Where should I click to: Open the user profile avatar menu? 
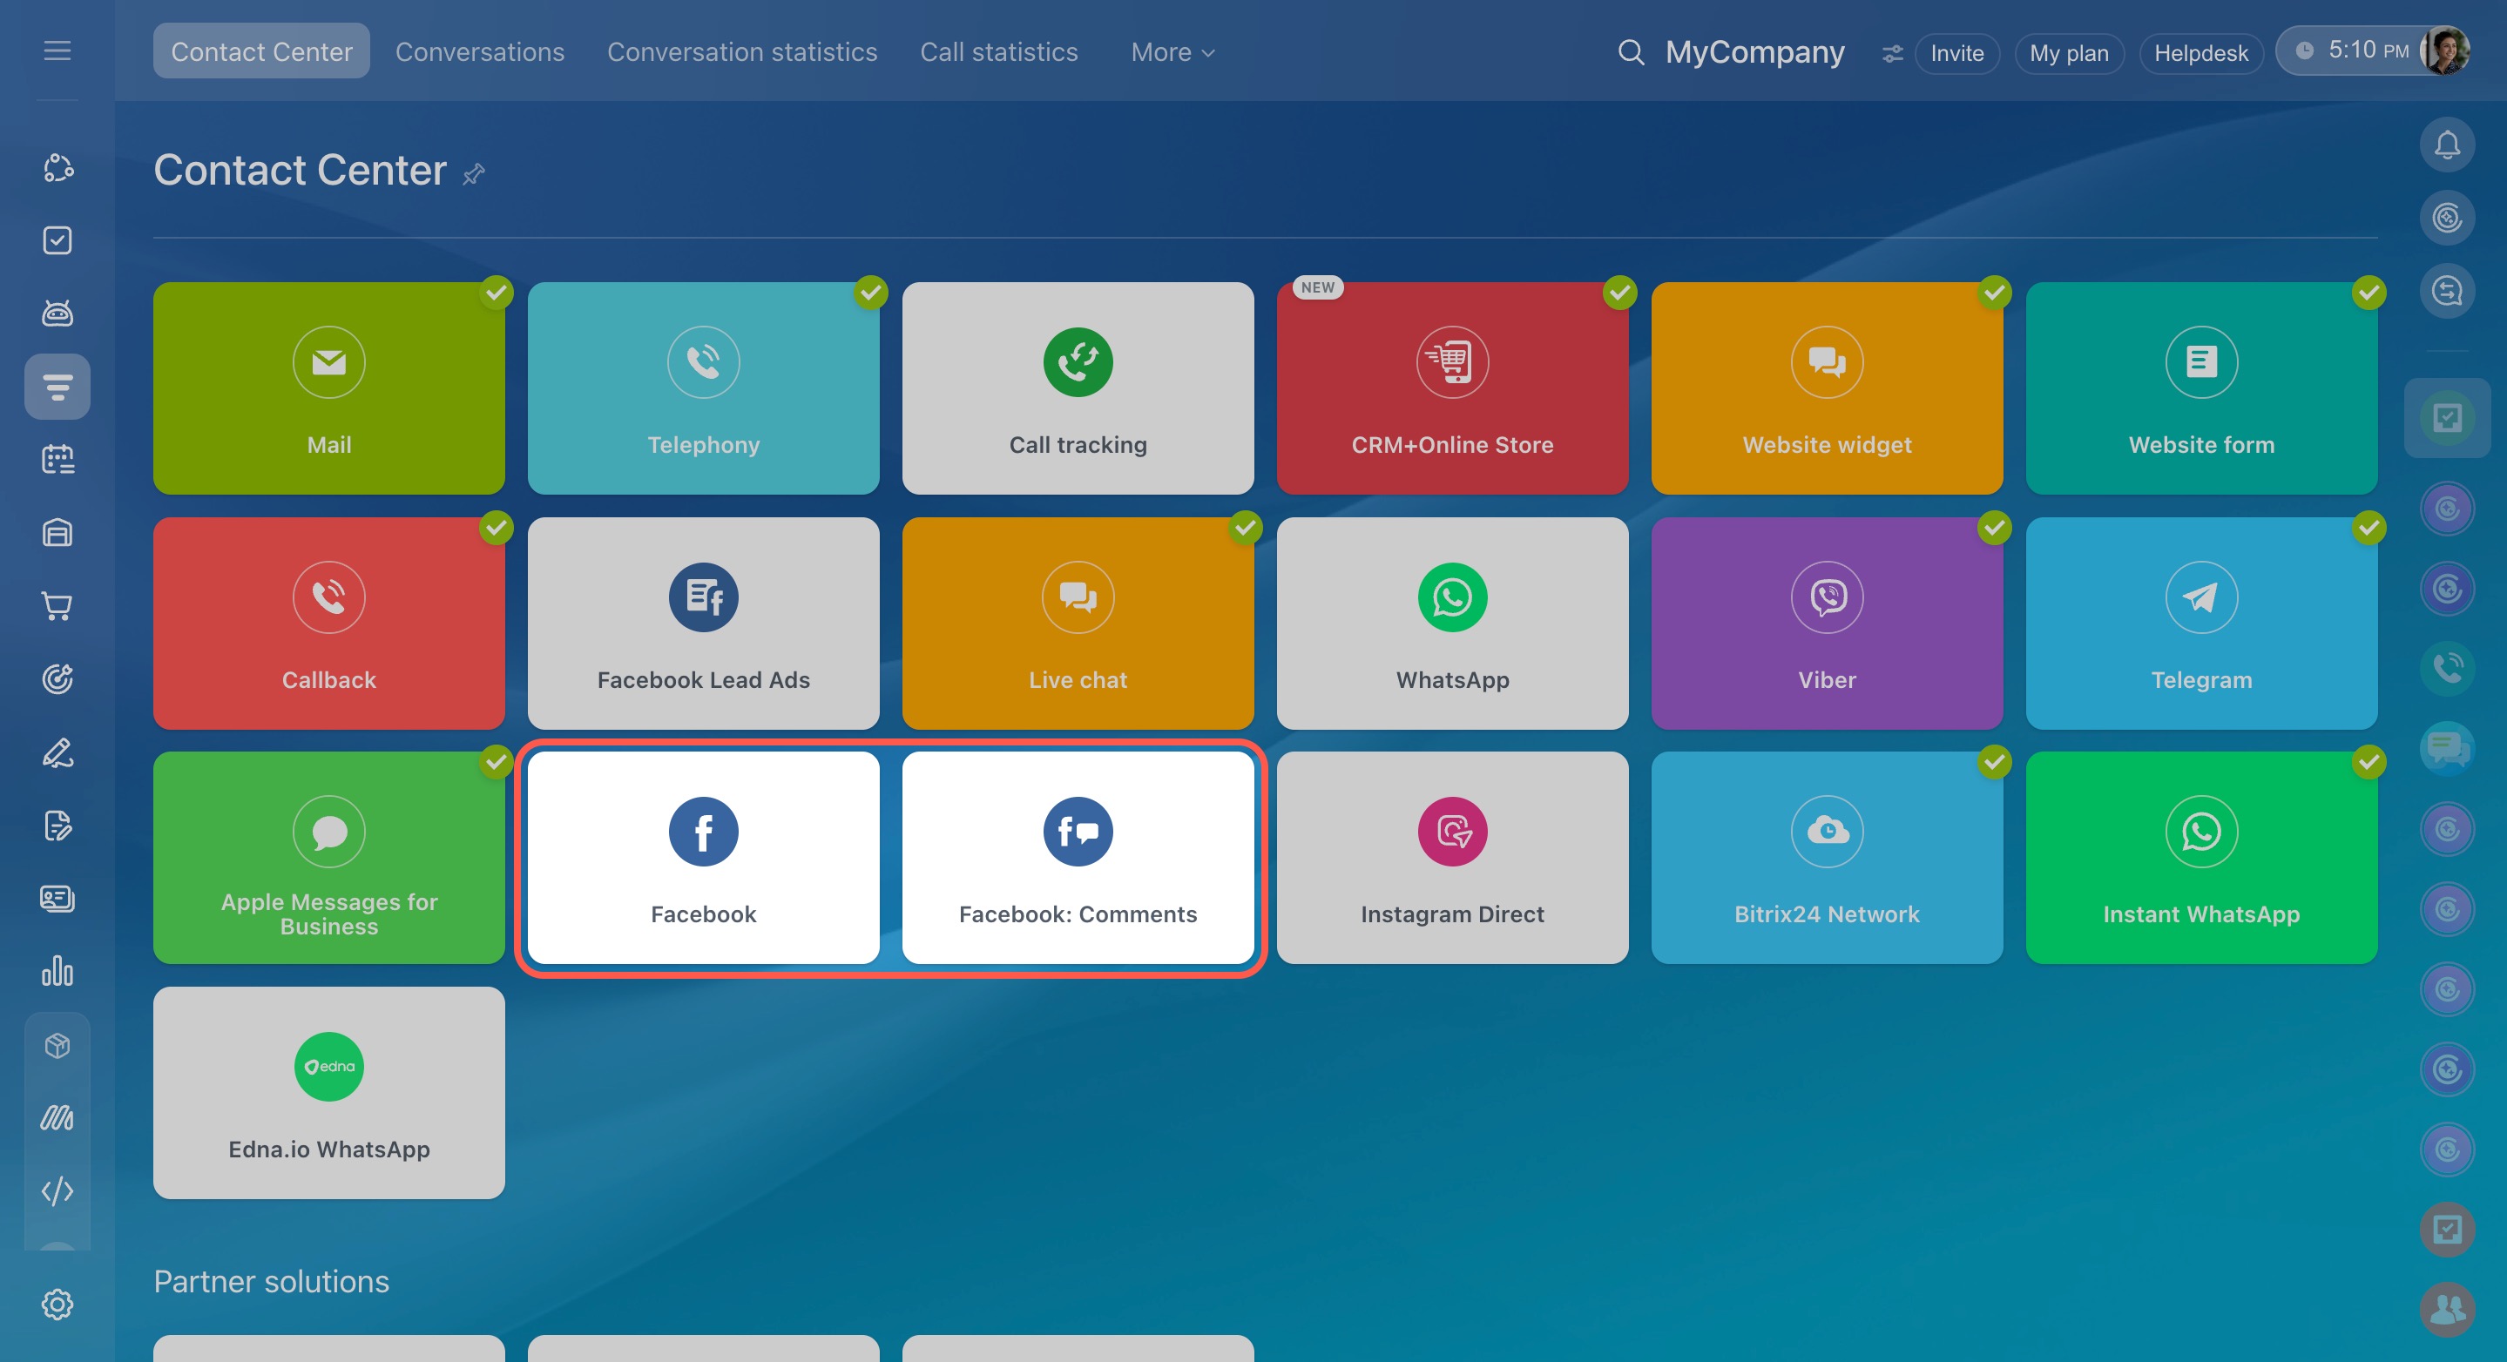click(x=2444, y=51)
